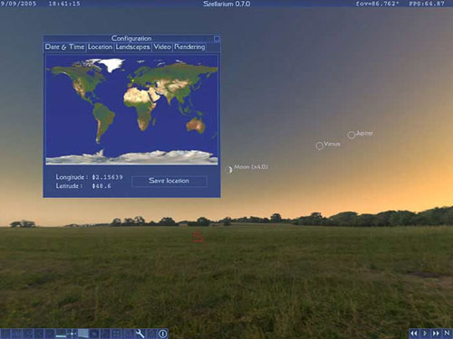Click the fov readout in top bar
The height and width of the screenshot is (339, 453).
[x=378, y=4]
